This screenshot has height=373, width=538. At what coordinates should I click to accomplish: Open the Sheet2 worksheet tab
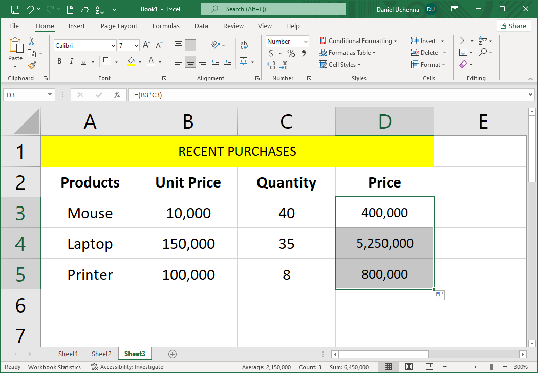tap(101, 354)
